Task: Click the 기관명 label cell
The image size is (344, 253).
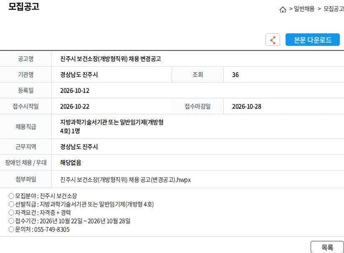Action: tap(25, 75)
